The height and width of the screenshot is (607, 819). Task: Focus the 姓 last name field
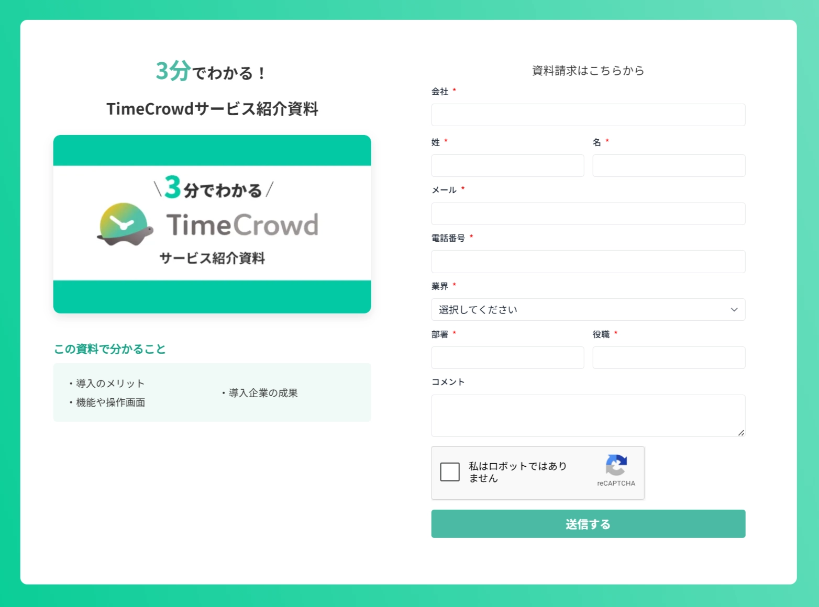tap(507, 165)
